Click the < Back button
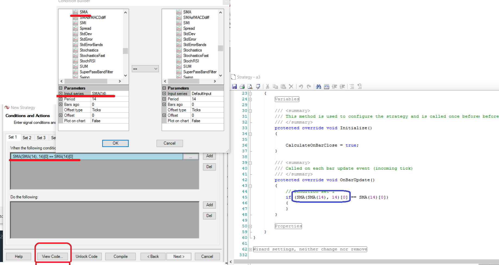This screenshot has width=499, height=265. pos(153,256)
